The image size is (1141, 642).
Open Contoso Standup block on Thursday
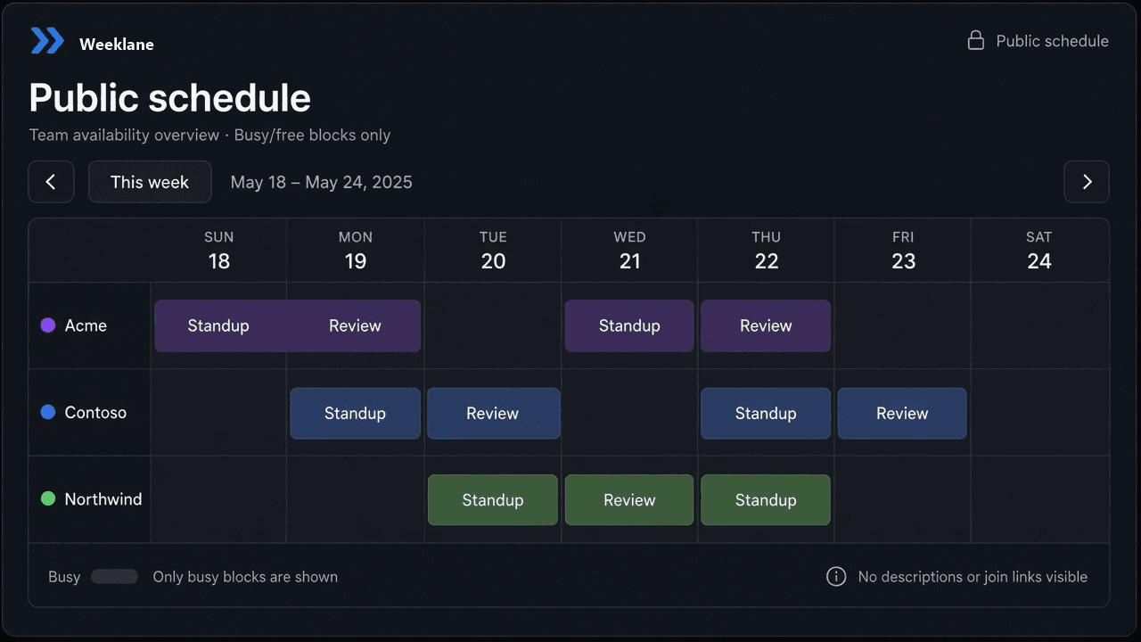click(x=766, y=413)
